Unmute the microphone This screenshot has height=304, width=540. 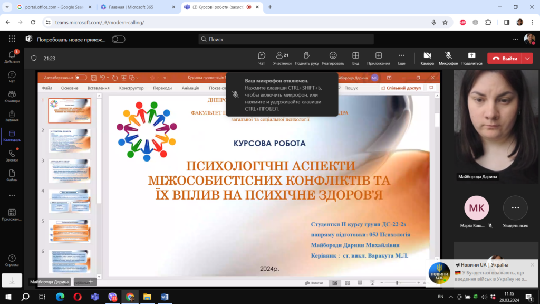pyautogui.click(x=448, y=58)
